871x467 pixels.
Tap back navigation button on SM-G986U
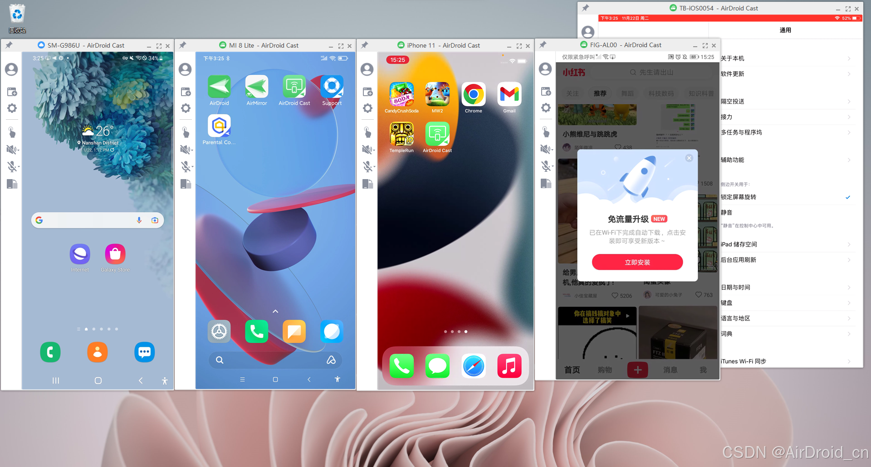141,381
